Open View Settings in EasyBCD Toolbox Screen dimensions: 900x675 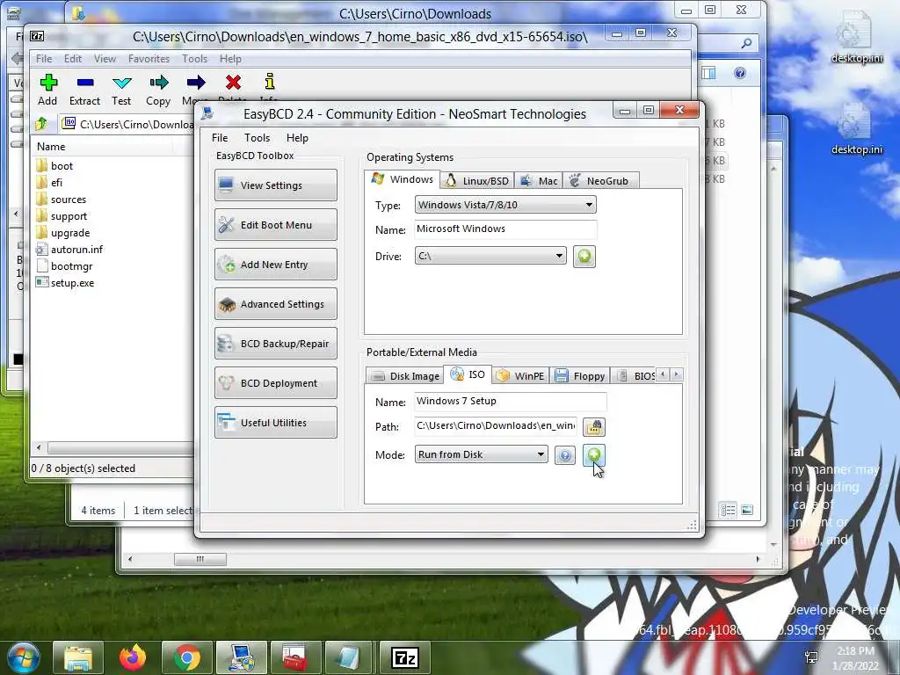(275, 185)
